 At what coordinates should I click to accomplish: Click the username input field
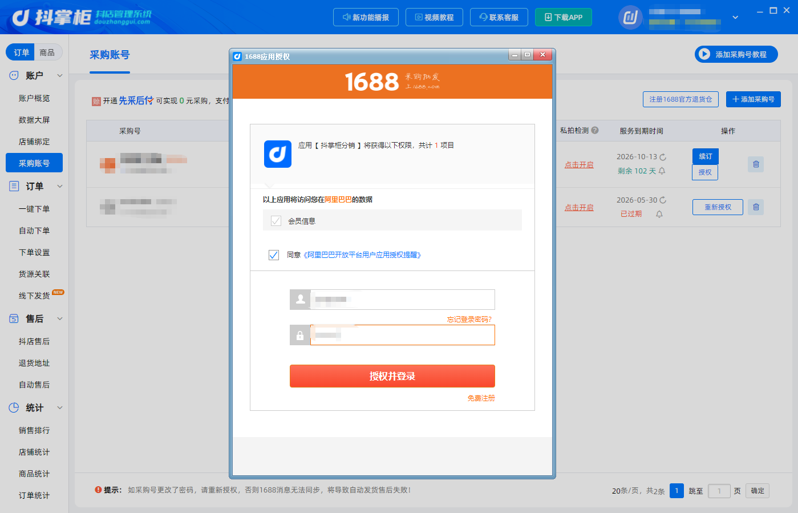(402, 300)
